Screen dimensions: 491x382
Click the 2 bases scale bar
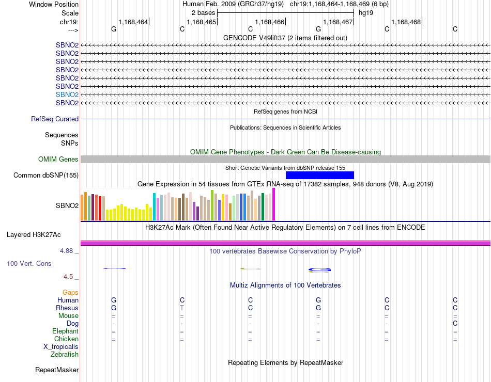pos(285,13)
